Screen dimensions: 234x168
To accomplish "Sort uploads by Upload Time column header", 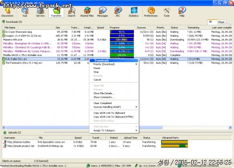I will (132, 138).
